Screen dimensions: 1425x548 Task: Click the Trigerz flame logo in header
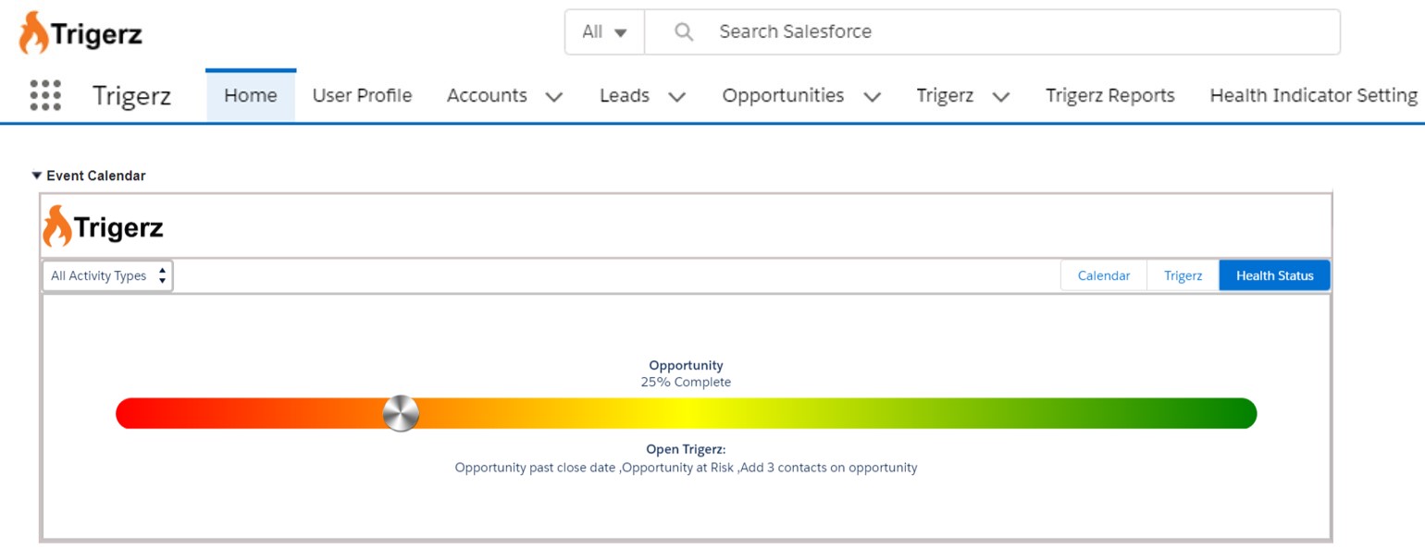(81, 33)
